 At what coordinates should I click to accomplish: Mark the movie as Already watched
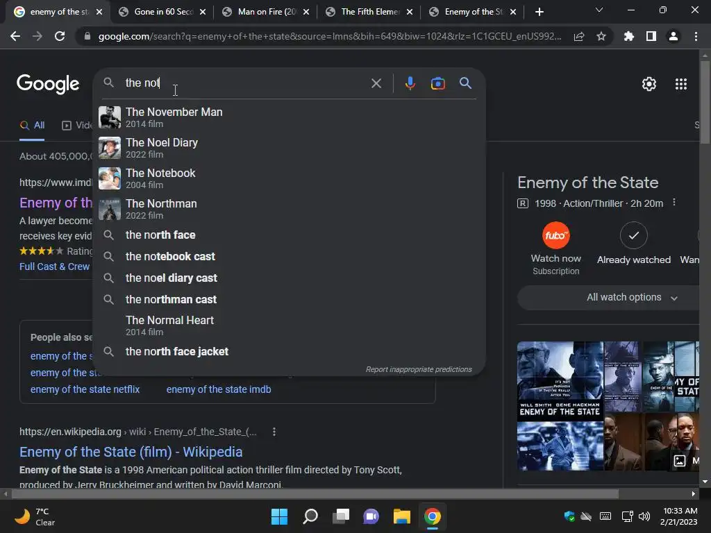coord(633,235)
